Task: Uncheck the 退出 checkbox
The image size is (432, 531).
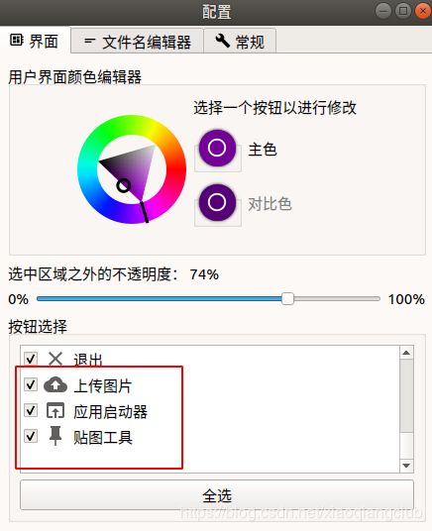Action: click(31, 359)
